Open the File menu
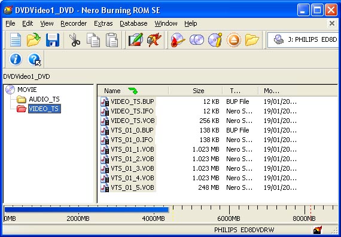The image size is (341, 237). point(10,23)
